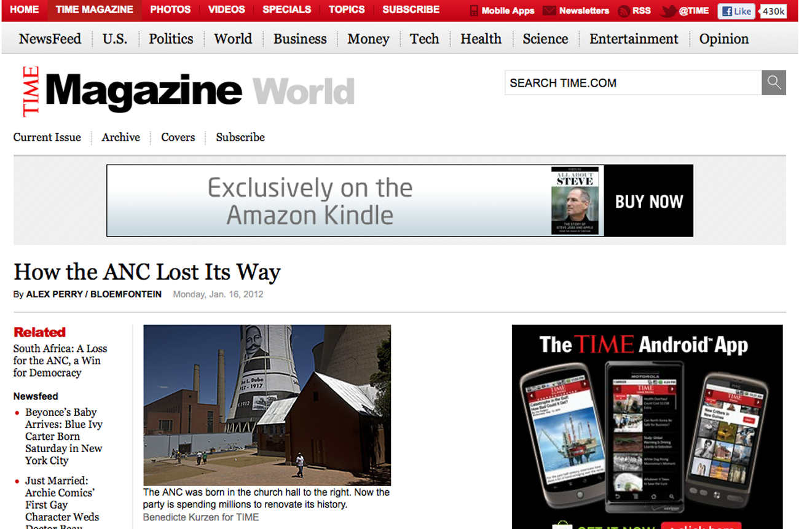Open the Current Issue tab

47,137
